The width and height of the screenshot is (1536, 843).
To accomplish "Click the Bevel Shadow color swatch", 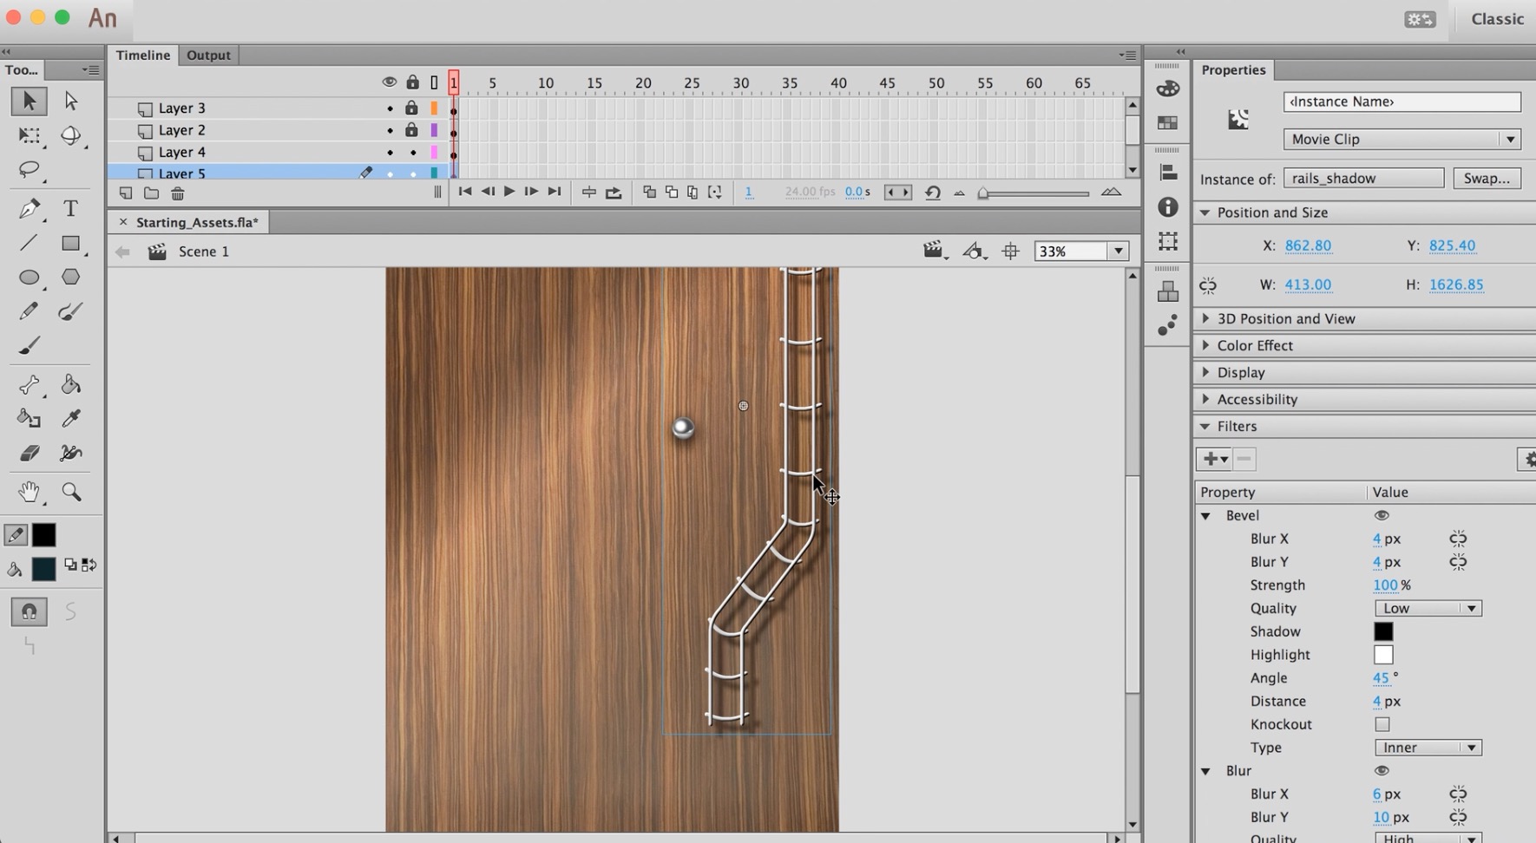I will tap(1383, 631).
